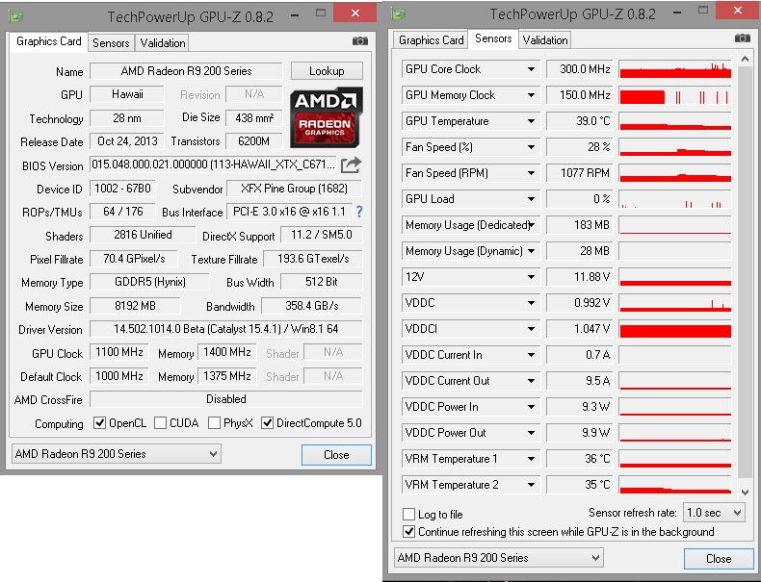Open VRM Temperature 1 dropdown
Image resolution: width=761 pixels, height=582 pixels.
click(x=531, y=459)
